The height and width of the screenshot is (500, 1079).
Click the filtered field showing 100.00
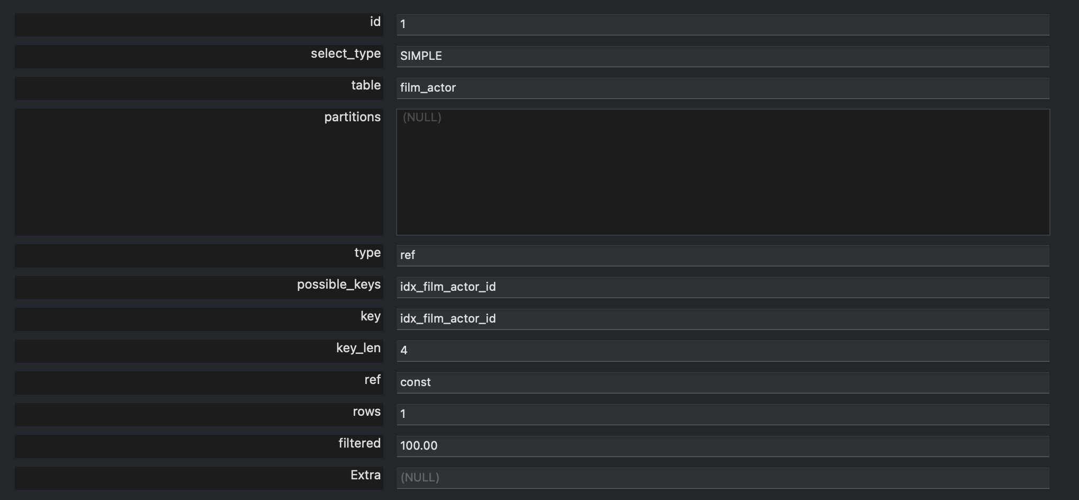723,446
